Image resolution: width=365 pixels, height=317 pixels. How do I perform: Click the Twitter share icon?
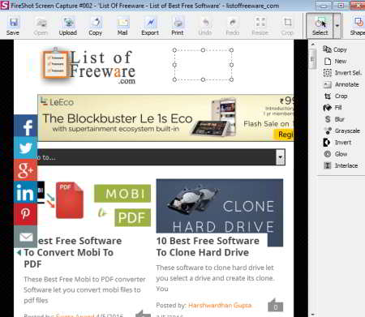26,148
